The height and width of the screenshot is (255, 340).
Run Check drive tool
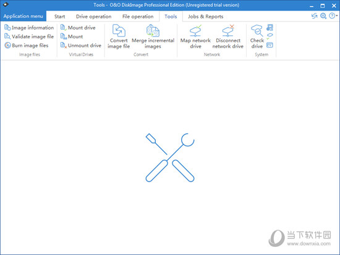[x=257, y=36]
